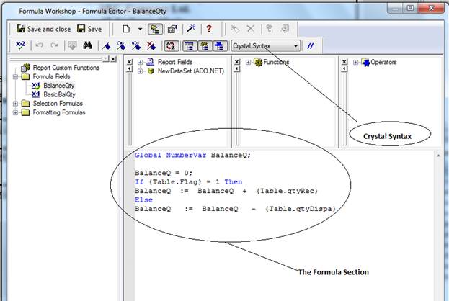Viewport: 449px width, 301px height.
Task: Expand the Operators node
Action: pos(355,62)
